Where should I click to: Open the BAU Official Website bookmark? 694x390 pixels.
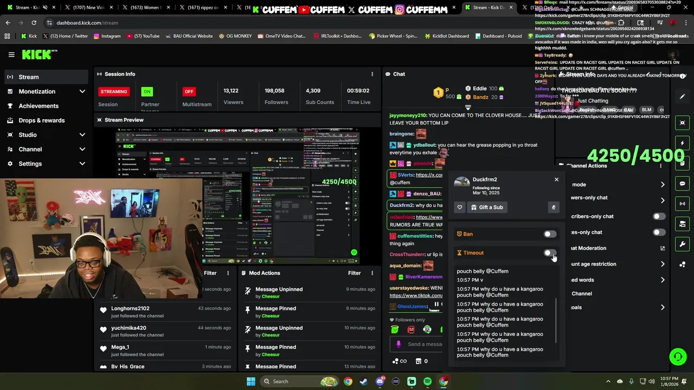[x=189, y=36]
